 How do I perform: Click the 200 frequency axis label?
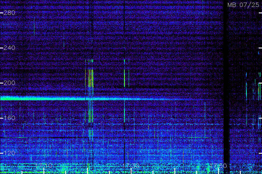click(x=9, y=83)
